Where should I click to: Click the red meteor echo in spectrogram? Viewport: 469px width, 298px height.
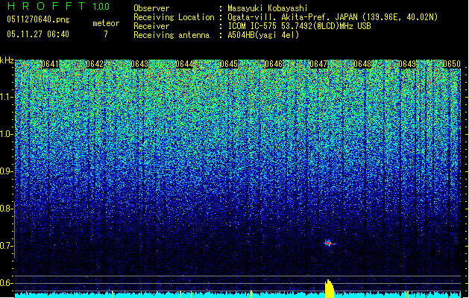click(330, 244)
